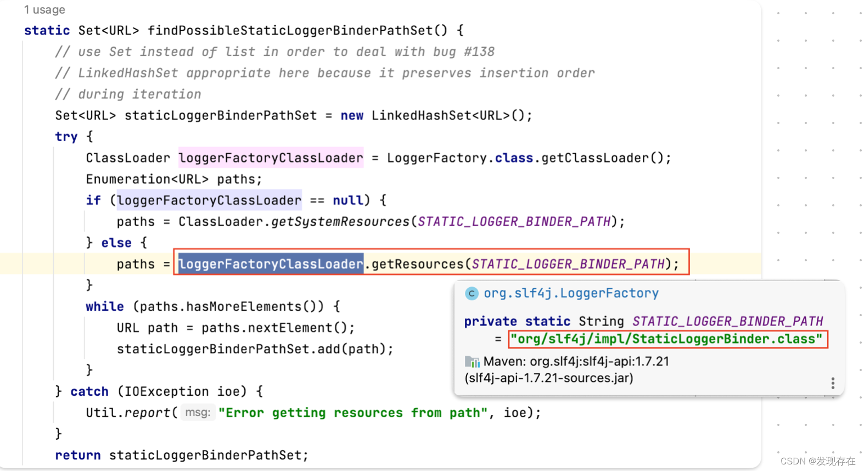The height and width of the screenshot is (471, 864).
Task: Click the class icon next to org.slf4j.LoggerFactory
Action: pyautogui.click(x=472, y=294)
